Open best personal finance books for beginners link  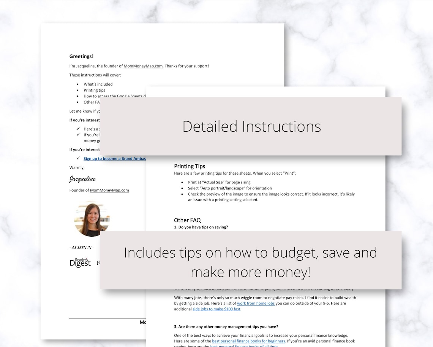[248, 341]
